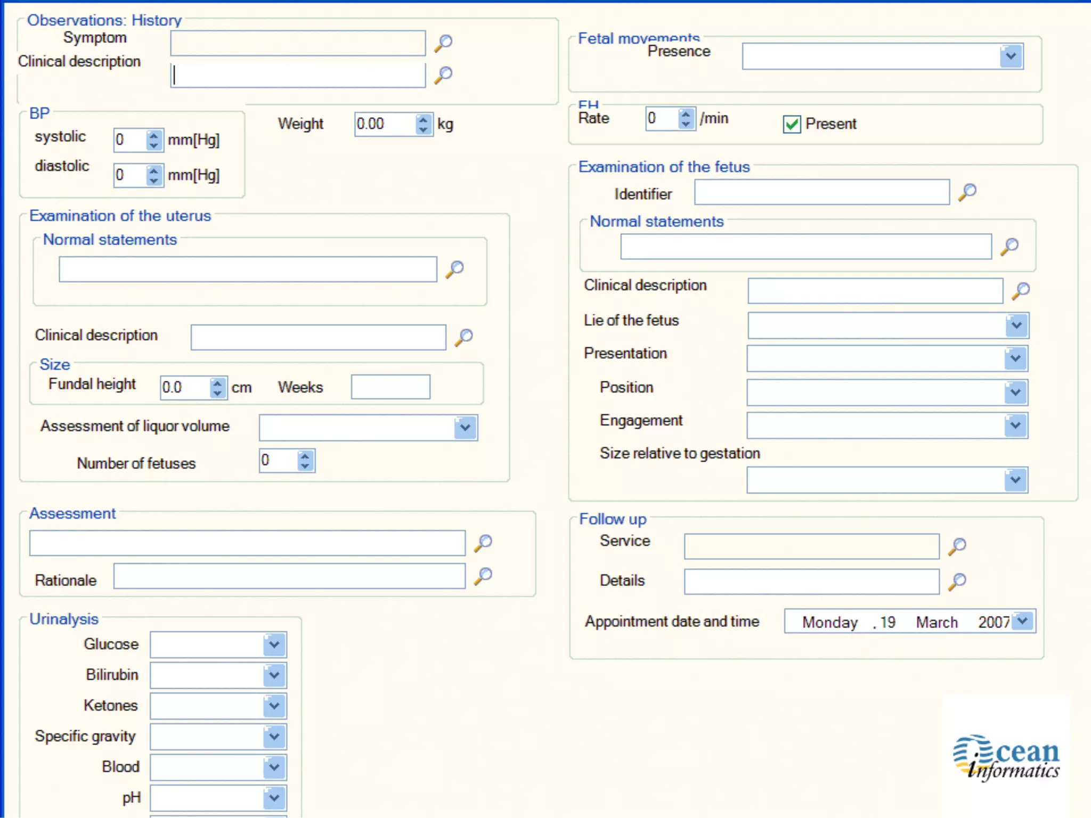Decrease Weight value with down arrow
Screen dimensions: 1091x818
pyautogui.click(x=424, y=129)
